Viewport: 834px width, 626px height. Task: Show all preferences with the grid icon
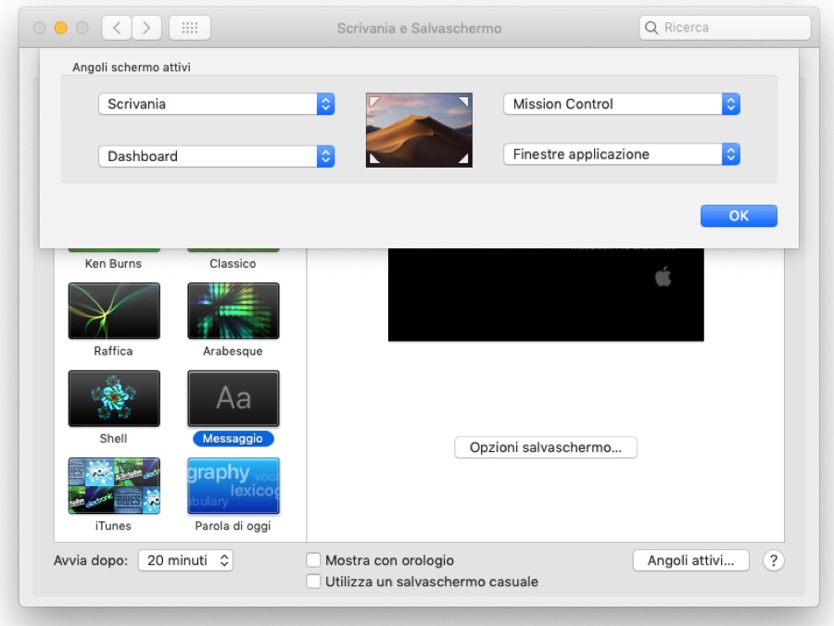[188, 27]
